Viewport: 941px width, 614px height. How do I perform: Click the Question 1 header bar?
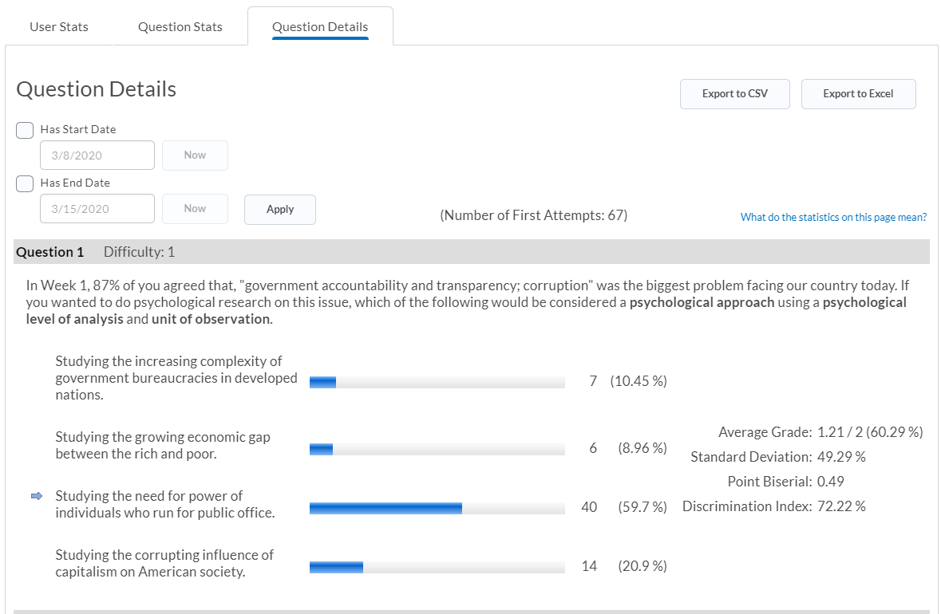point(471,252)
